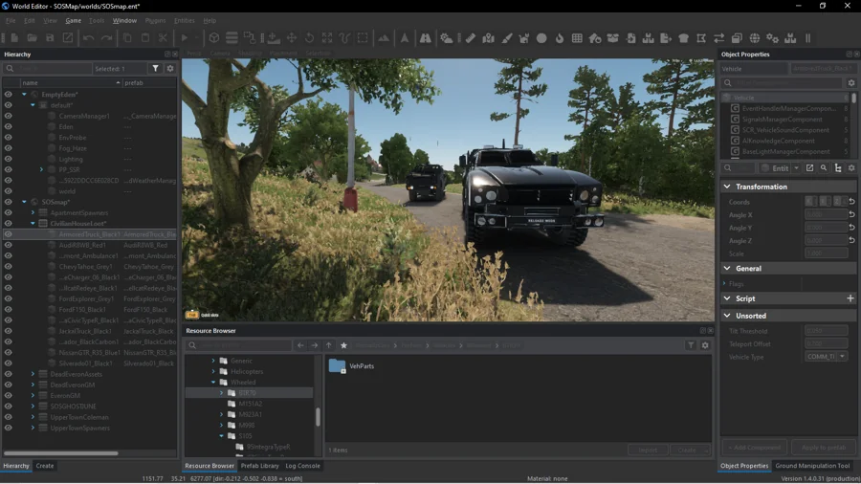Open the weather cloud-sun tool icon
This screenshot has height=484, width=861.
[447, 38]
